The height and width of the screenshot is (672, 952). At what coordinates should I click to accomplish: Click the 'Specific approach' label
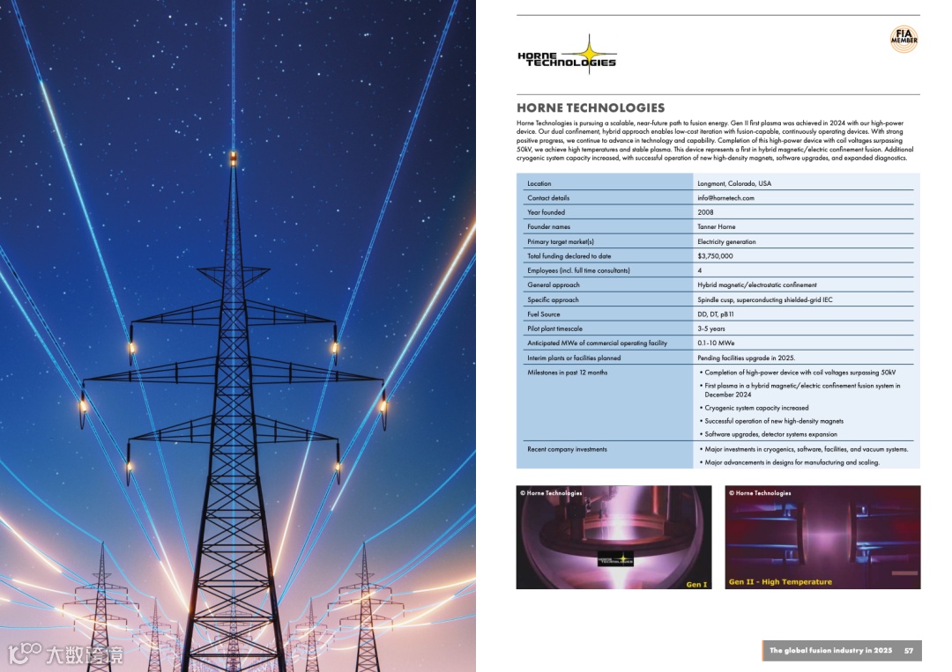(x=553, y=299)
